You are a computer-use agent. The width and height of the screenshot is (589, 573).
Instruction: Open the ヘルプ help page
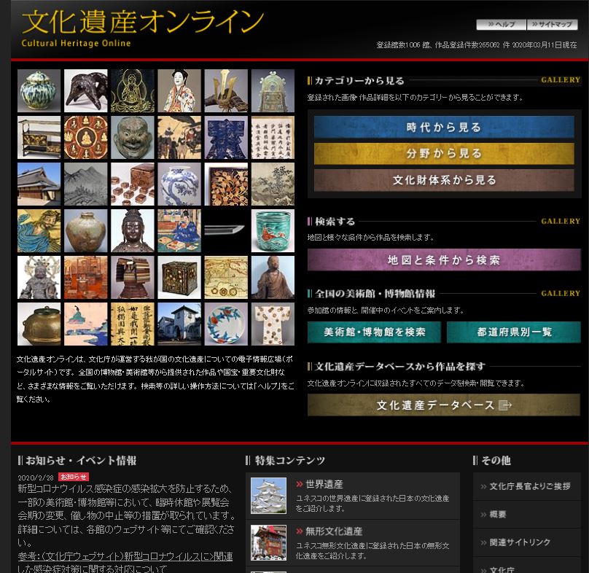point(501,25)
